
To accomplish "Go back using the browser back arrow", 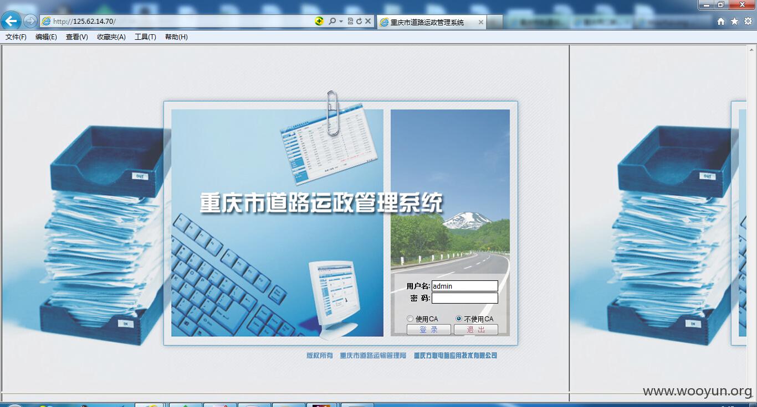I will tap(11, 21).
